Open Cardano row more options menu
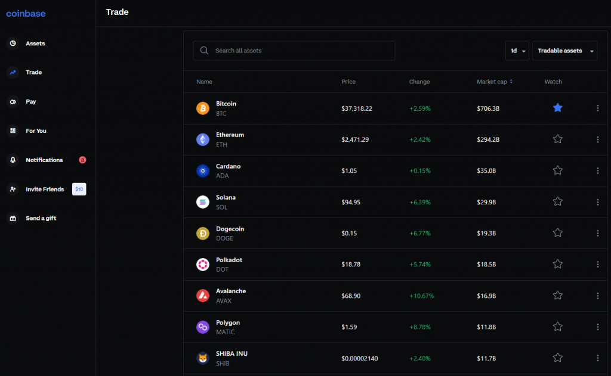The width and height of the screenshot is (611, 376). coord(597,170)
